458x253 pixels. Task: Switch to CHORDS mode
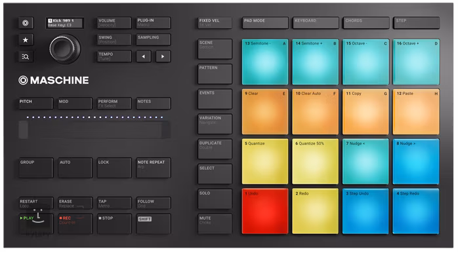pos(366,23)
